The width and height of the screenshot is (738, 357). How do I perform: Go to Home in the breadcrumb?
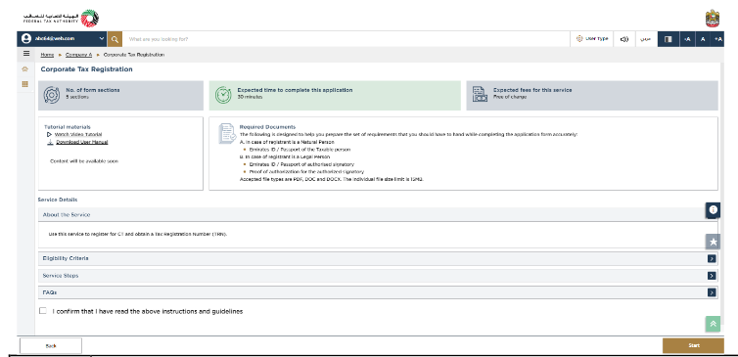pyautogui.click(x=47, y=55)
